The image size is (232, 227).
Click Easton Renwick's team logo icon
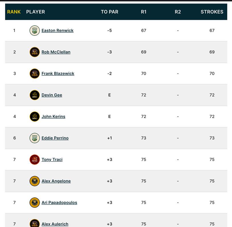pos(34,30)
